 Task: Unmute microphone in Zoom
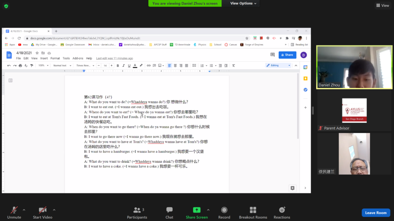(14, 213)
